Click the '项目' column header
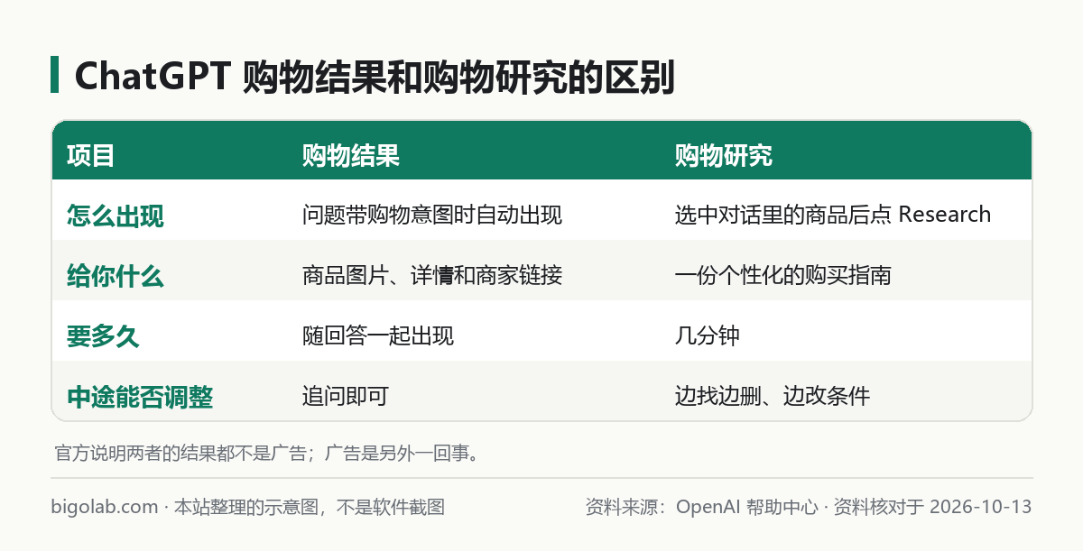The height and width of the screenshot is (551, 1083). [x=91, y=155]
